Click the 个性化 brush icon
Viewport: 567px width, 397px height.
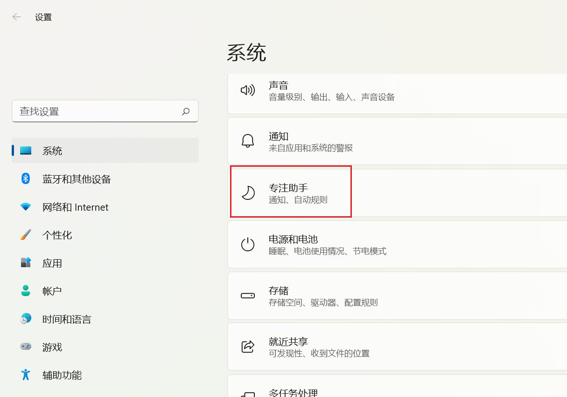[x=25, y=235]
